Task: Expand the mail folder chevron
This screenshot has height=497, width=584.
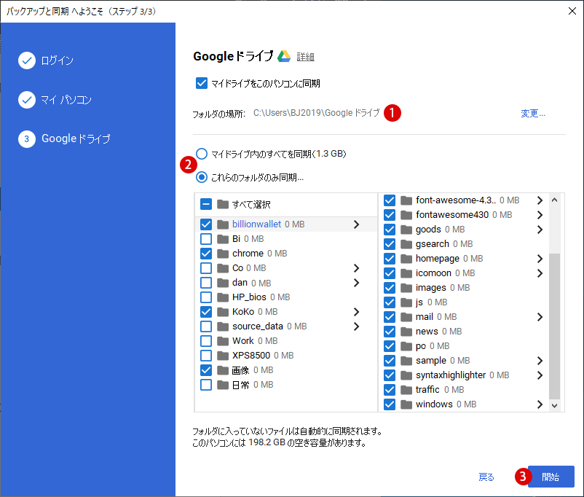Action: (x=540, y=317)
